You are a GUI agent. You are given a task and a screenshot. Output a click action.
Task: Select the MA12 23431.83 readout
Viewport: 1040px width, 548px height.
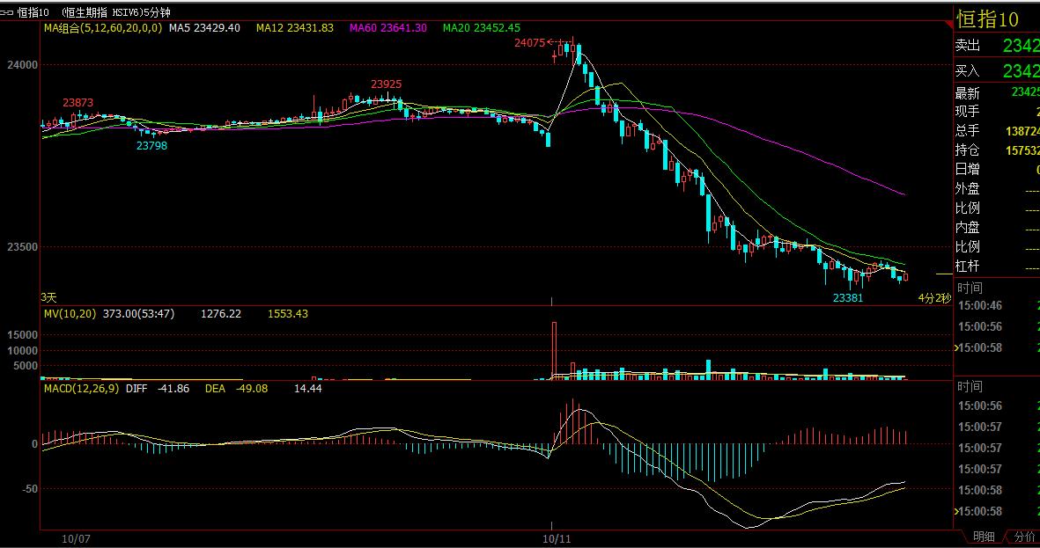pyautogui.click(x=295, y=28)
